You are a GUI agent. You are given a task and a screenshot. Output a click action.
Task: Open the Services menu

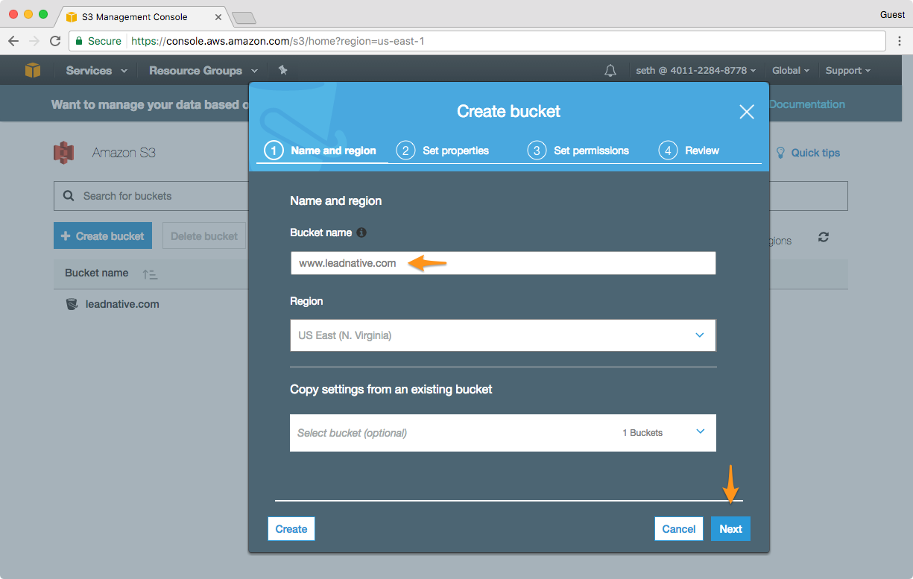tap(96, 71)
